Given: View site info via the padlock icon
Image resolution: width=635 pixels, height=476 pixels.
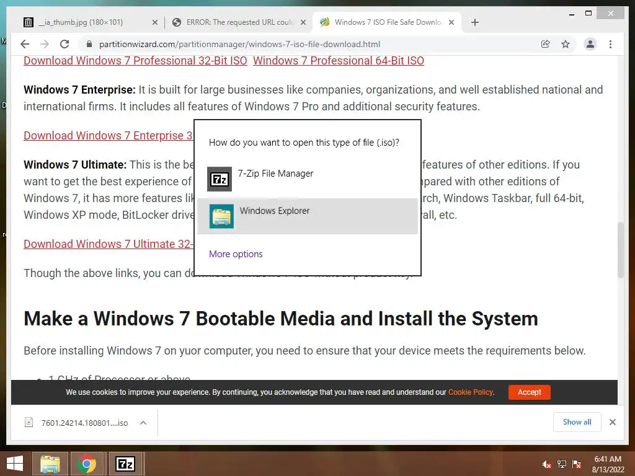Looking at the screenshot, I should tap(89, 44).
